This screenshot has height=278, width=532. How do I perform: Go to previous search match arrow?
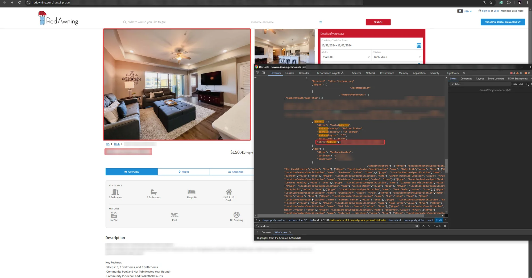[x=423, y=226]
